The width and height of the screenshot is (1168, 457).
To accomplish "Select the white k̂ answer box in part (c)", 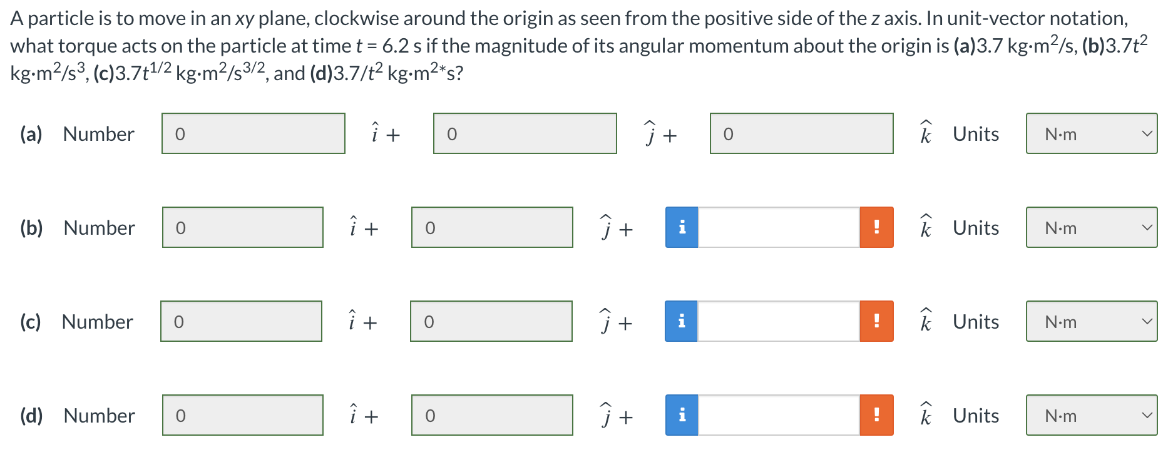I will tap(778, 322).
